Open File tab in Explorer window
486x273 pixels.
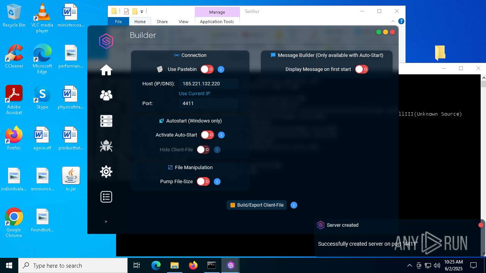[118, 22]
